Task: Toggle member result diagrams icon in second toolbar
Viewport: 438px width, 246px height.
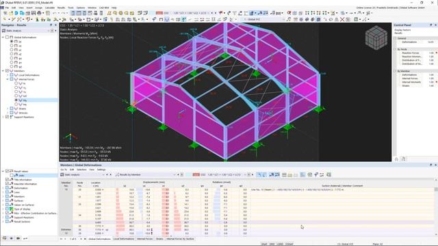Action: [x=167, y=20]
